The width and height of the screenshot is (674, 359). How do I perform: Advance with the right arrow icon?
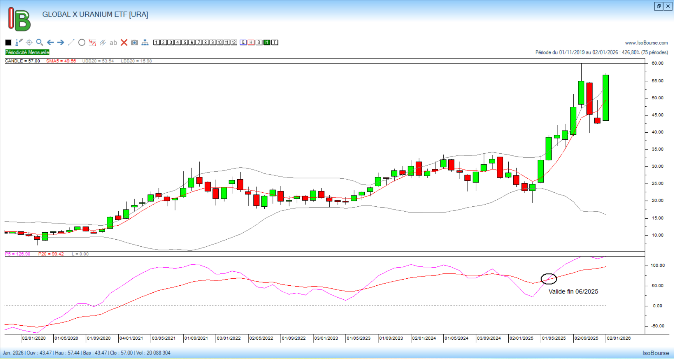[x=61, y=42]
